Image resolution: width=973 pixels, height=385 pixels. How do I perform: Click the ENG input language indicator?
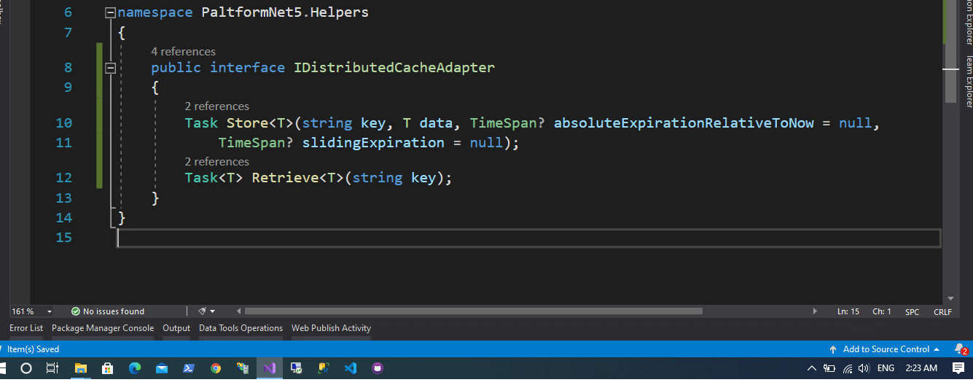point(886,368)
